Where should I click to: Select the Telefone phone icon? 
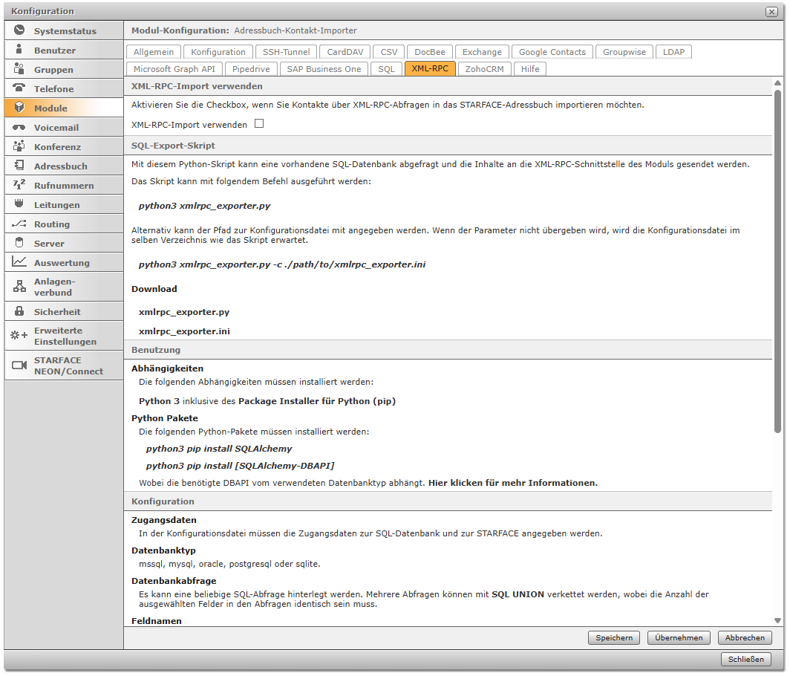point(19,88)
